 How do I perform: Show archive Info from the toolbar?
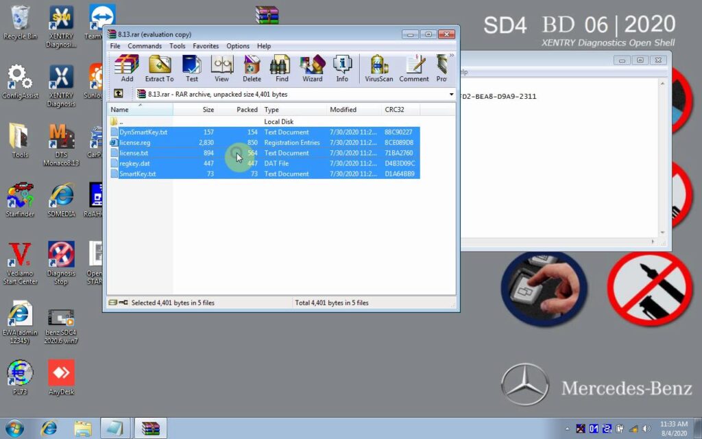click(342, 69)
